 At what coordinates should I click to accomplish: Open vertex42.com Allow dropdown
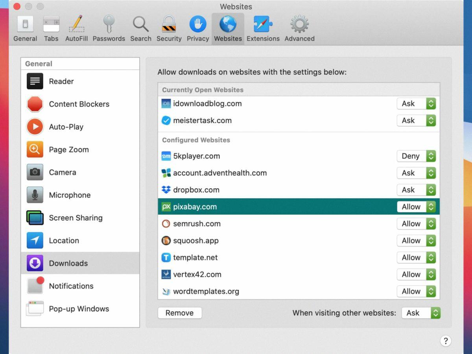pos(416,275)
